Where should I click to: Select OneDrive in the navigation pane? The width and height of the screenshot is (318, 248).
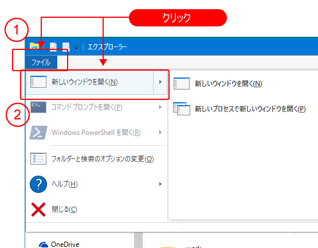tap(65, 244)
